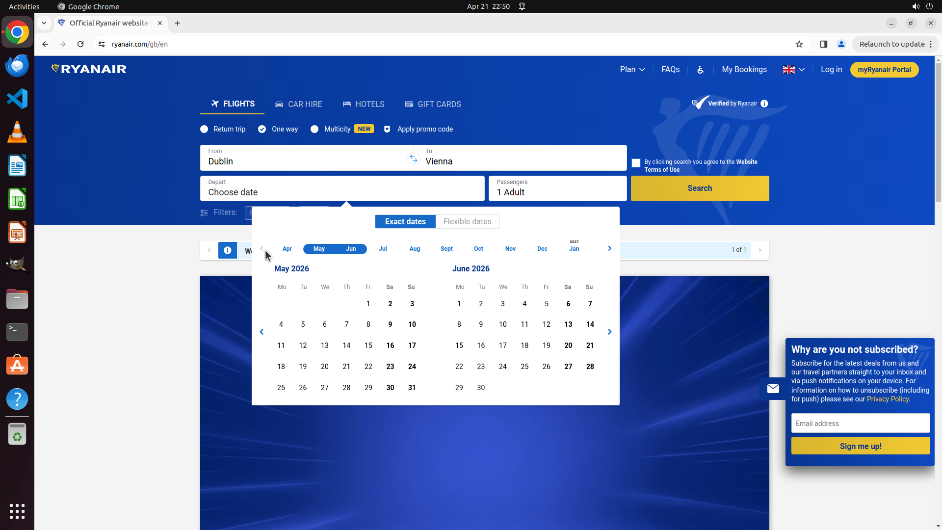Select the Multicity radio option
Screen dimensions: 942x530
coord(314,129)
